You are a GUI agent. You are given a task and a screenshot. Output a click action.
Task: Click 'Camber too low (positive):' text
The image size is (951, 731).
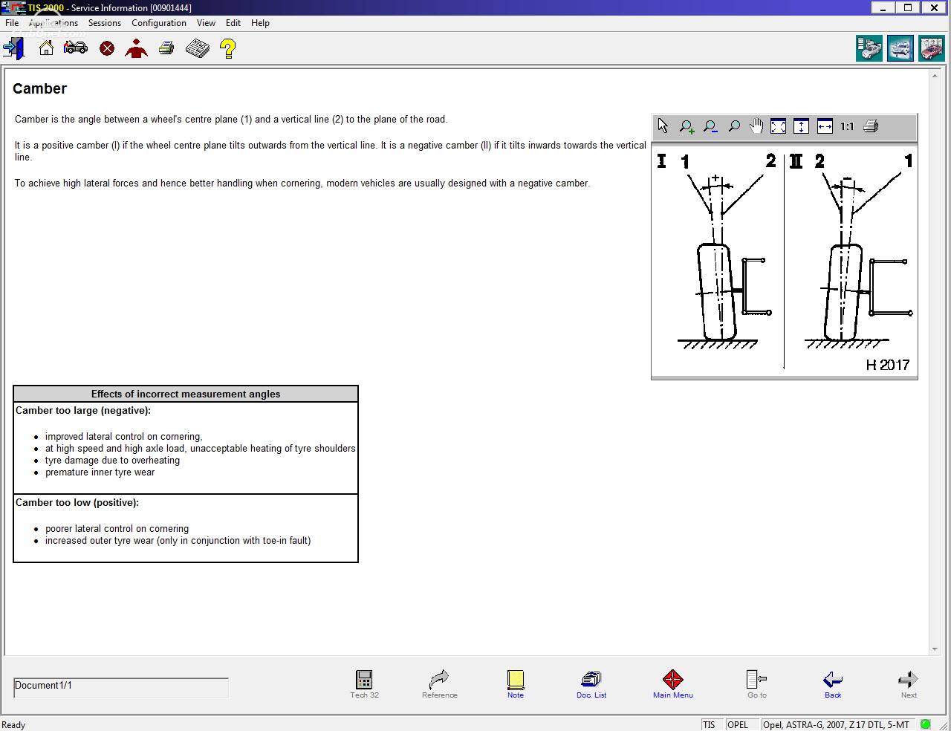tap(77, 502)
